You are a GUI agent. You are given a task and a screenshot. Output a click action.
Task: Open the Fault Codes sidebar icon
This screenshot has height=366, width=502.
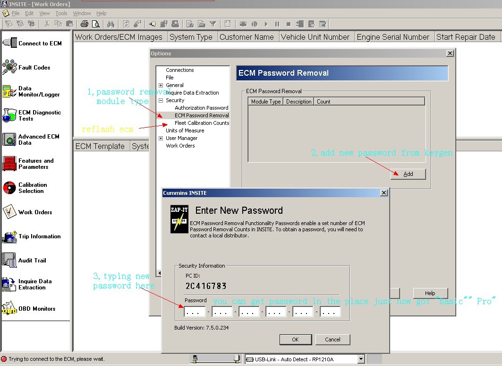pos(9,68)
